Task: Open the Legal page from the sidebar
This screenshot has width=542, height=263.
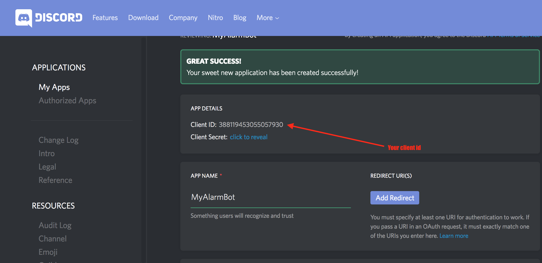Action: pyautogui.click(x=47, y=166)
